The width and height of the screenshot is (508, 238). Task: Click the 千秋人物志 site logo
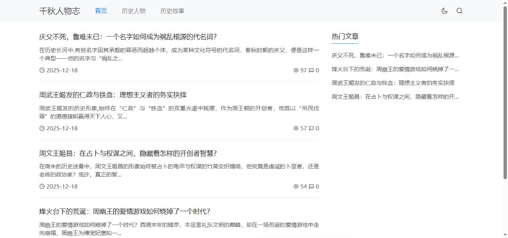click(60, 11)
